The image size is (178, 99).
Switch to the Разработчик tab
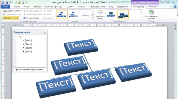point(123,7)
